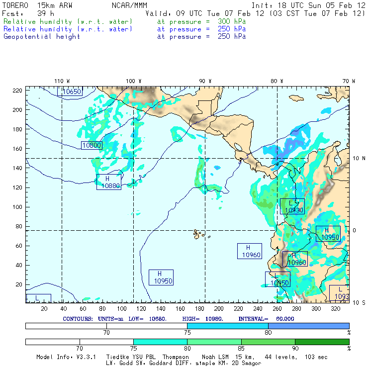368x368 pixels.
Task: Click the "44 levels," text
Action: pyautogui.click(x=281, y=357)
